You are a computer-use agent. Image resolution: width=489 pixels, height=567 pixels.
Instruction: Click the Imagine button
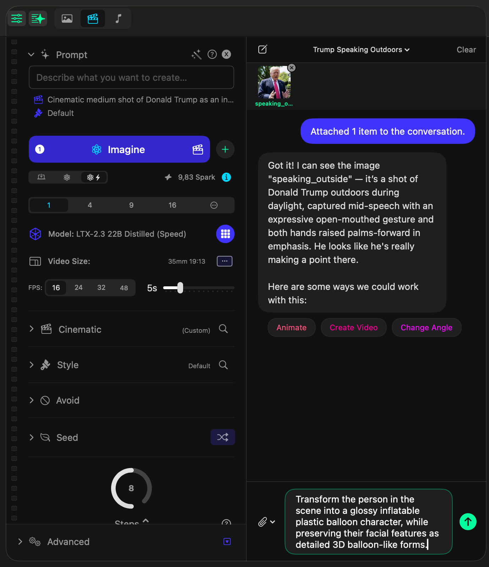119,149
